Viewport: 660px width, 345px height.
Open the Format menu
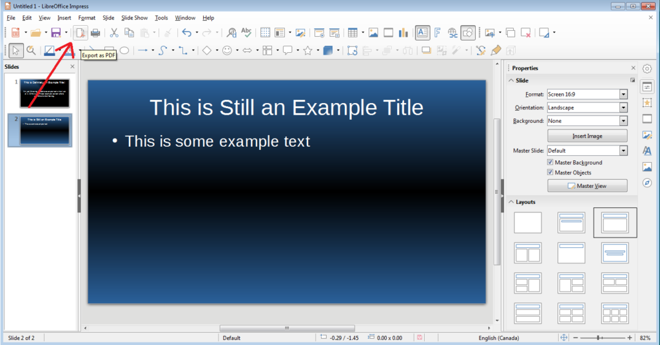click(x=86, y=18)
